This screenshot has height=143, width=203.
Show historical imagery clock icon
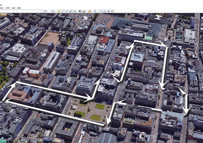[x=80, y=11]
